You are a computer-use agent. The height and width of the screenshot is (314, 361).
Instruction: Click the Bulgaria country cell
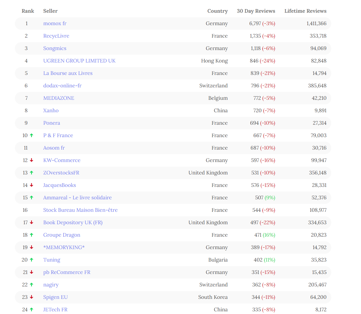tap(218, 260)
